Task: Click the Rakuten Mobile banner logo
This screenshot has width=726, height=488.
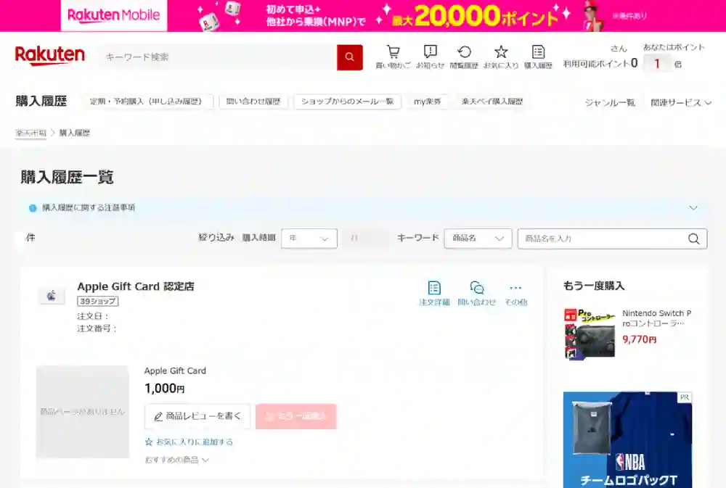Action: point(114,15)
